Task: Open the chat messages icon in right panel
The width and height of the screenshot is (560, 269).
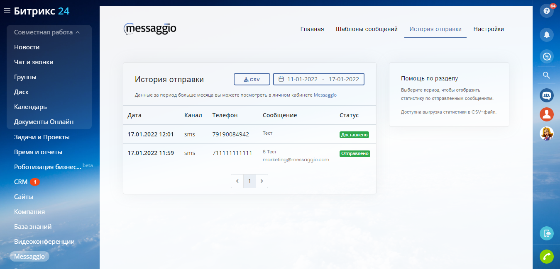Action: tap(546, 56)
